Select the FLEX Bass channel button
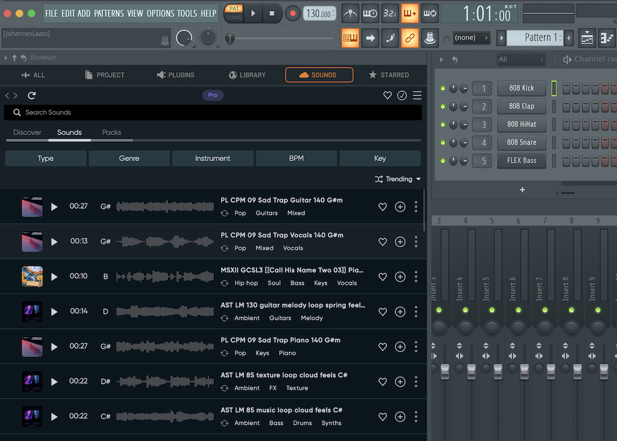 (x=521, y=160)
